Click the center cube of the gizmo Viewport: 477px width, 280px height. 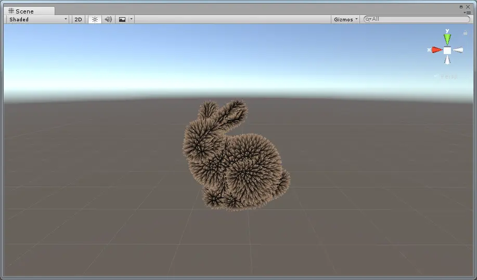(447, 50)
